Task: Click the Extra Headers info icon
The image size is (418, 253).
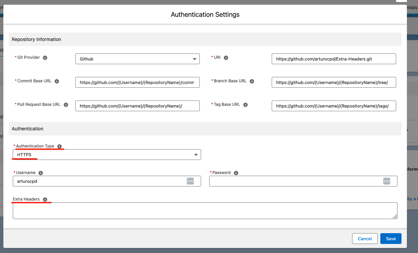Action: (x=45, y=200)
